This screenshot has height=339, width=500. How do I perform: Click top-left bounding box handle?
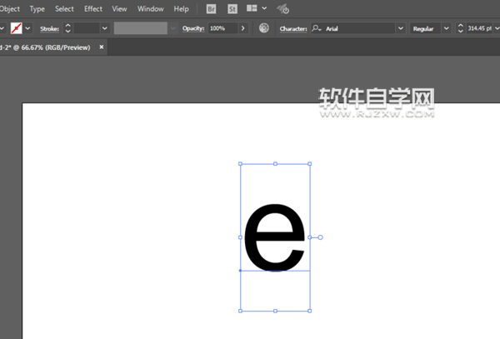coord(241,164)
